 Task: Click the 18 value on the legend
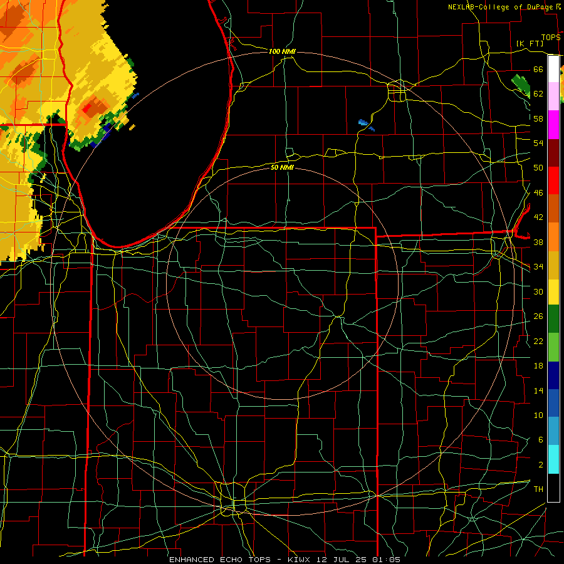538,366
